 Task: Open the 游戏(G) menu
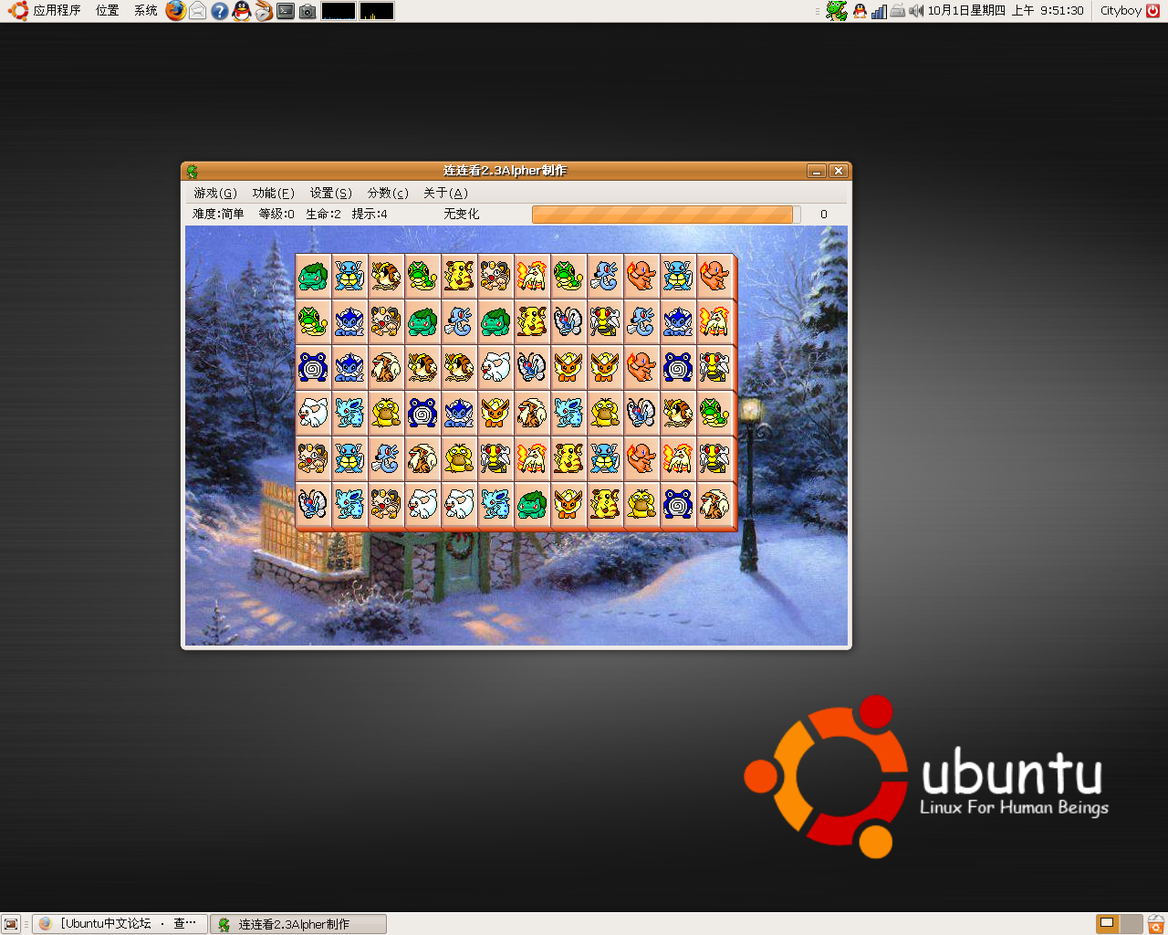(x=215, y=193)
